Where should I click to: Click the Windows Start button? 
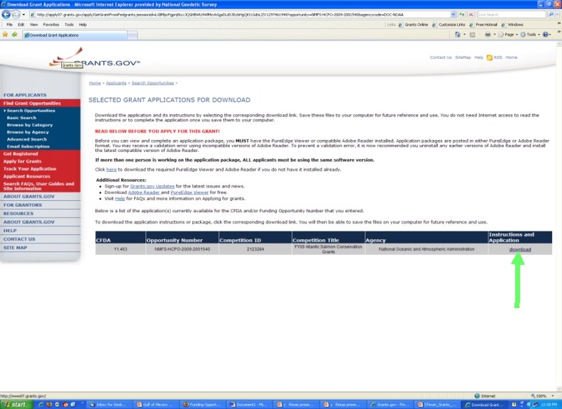(16, 405)
